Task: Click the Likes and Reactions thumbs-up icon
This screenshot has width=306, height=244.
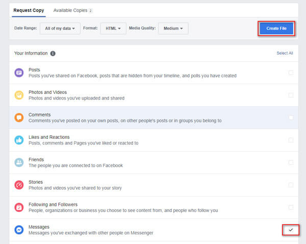Action: coord(19,140)
